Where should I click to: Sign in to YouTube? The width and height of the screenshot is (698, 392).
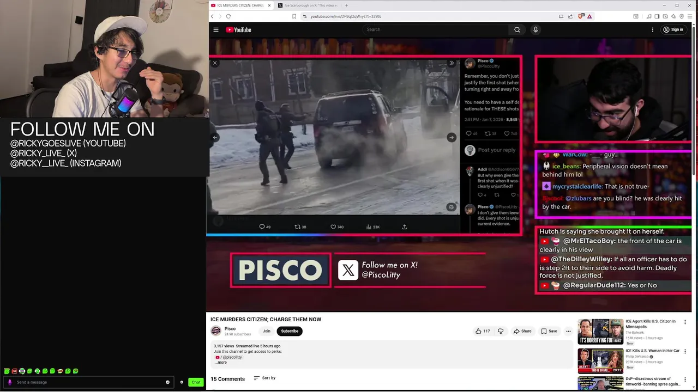coord(673,29)
